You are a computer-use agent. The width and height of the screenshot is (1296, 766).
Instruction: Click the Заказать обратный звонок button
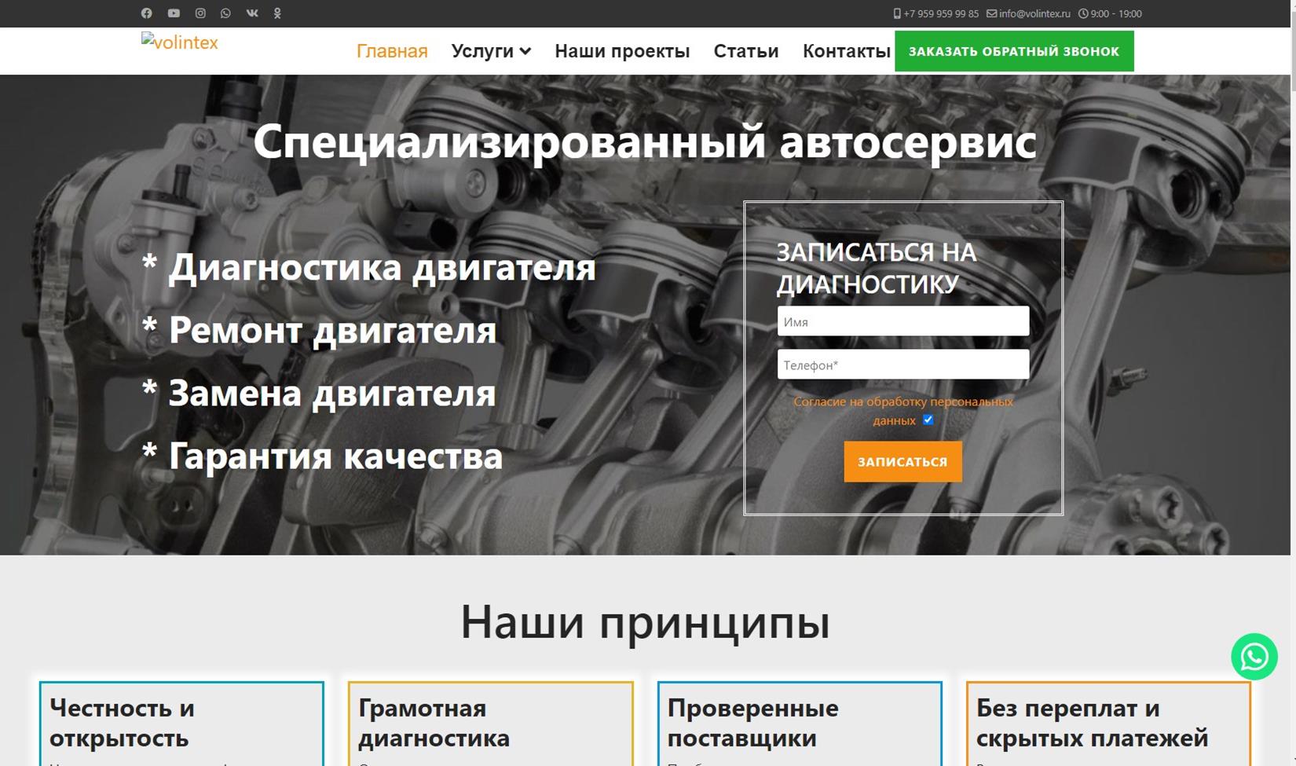[x=1014, y=51]
